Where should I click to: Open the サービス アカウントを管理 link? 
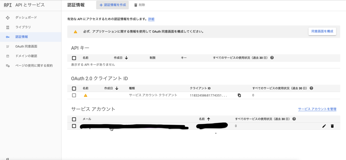(x=317, y=109)
